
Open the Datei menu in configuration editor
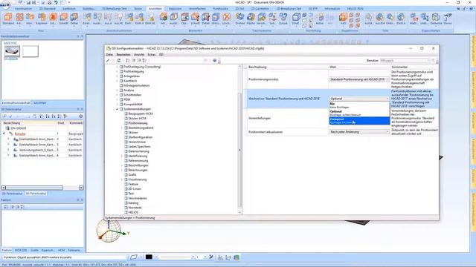pyautogui.click(x=109, y=55)
